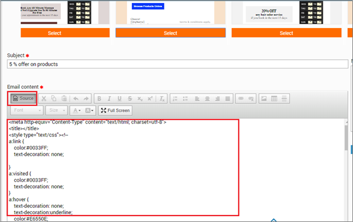Click the Browse Products Online template thumbnail
Image resolution: width=353 pixels, height=222 pixels.
tap(170, 12)
